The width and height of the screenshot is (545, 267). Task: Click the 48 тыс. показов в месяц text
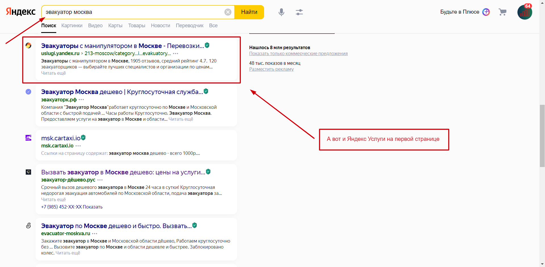pyautogui.click(x=275, y=63)
